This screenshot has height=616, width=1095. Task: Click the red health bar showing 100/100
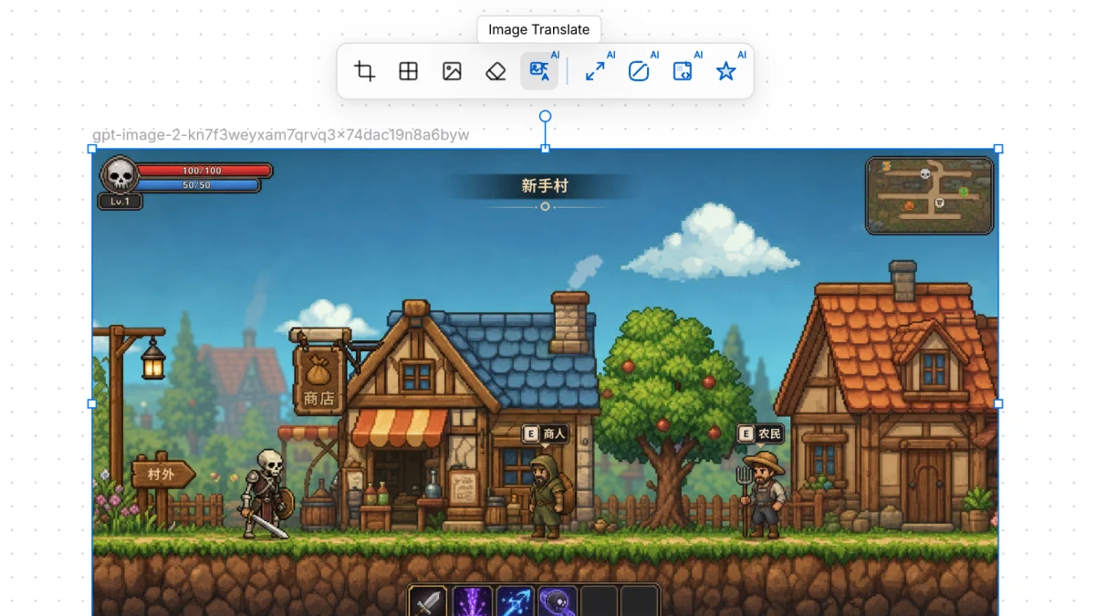203,171
